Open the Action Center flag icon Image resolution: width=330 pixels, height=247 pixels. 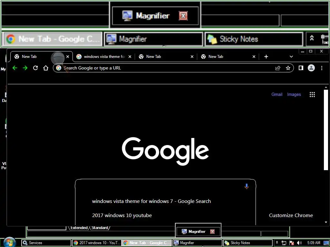point(292,243)
